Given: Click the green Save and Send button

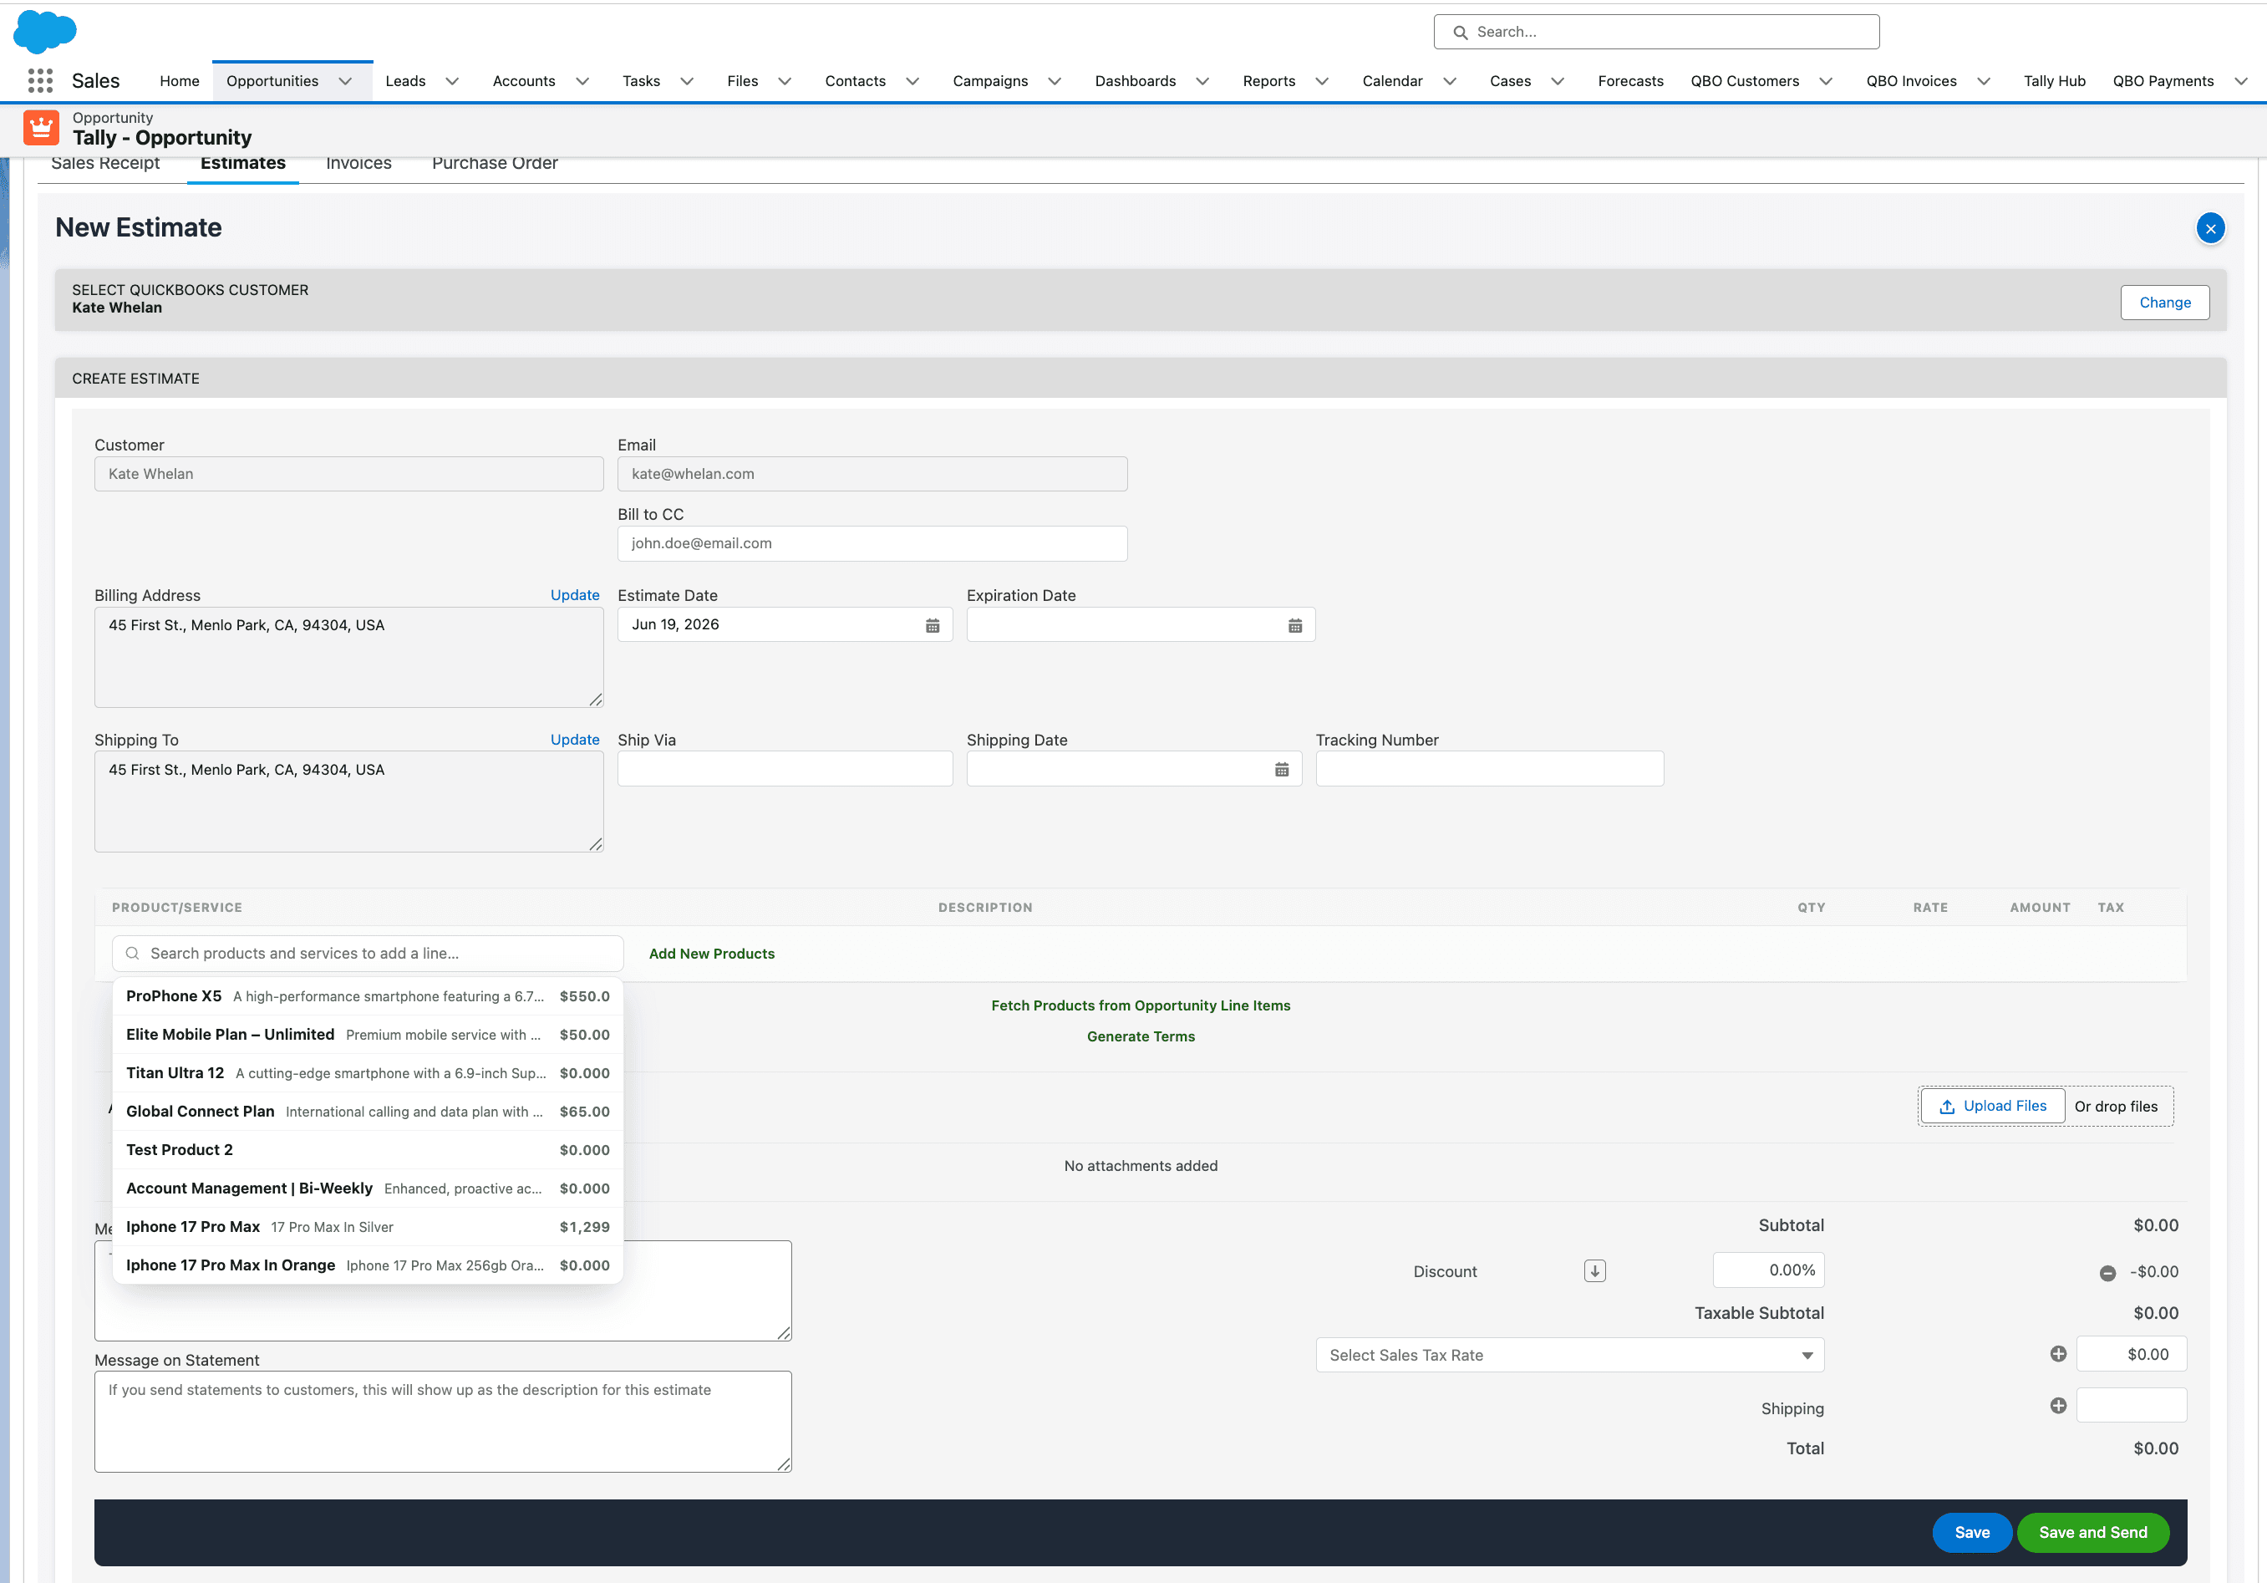Looking at the screenshot, I should click(2092, 1533).
